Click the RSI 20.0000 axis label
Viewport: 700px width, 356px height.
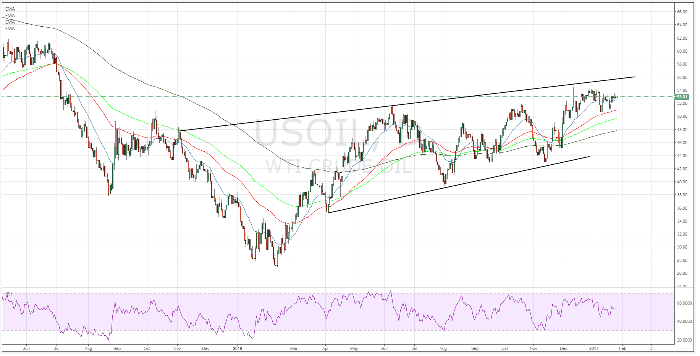[x=684, y=340]
